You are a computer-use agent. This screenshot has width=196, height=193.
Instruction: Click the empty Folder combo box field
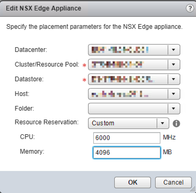pyautogui.click(x=128, y=108)
